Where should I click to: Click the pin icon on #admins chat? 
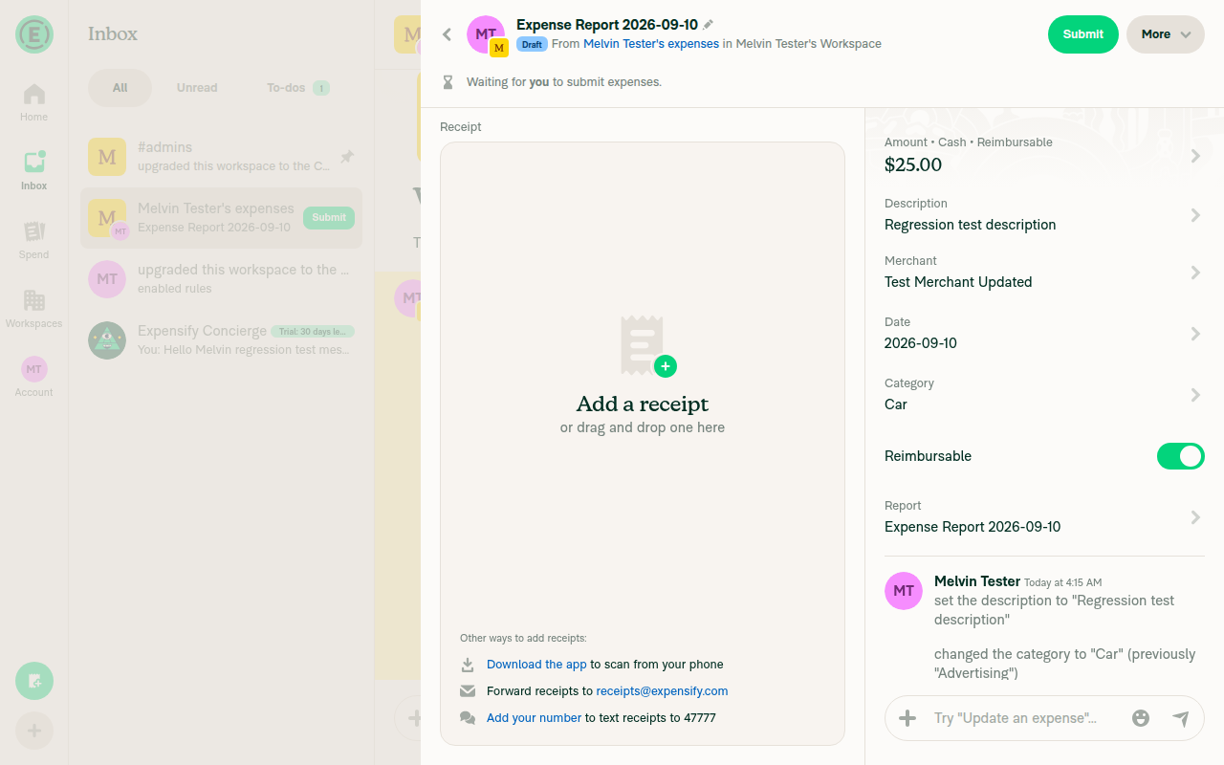(x=347, y=156)
